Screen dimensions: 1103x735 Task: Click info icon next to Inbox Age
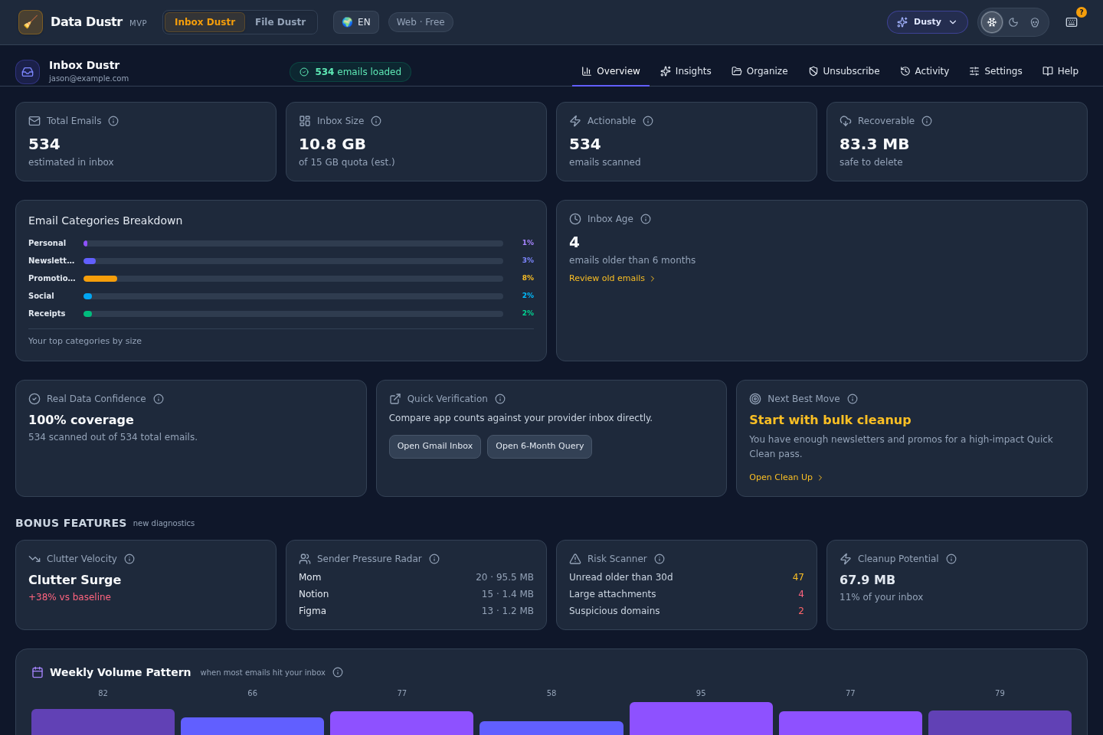tap(646, 219)
